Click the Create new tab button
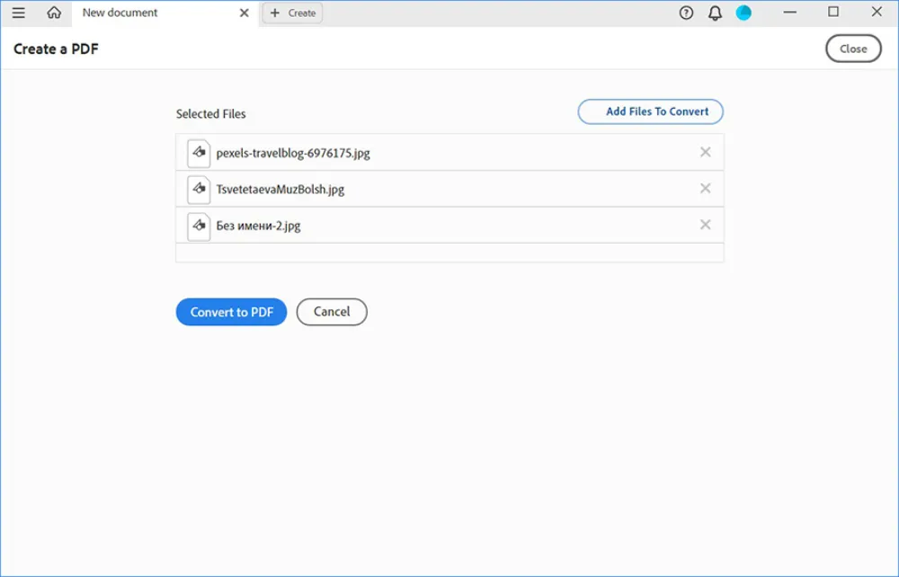 tap(292, 13)
